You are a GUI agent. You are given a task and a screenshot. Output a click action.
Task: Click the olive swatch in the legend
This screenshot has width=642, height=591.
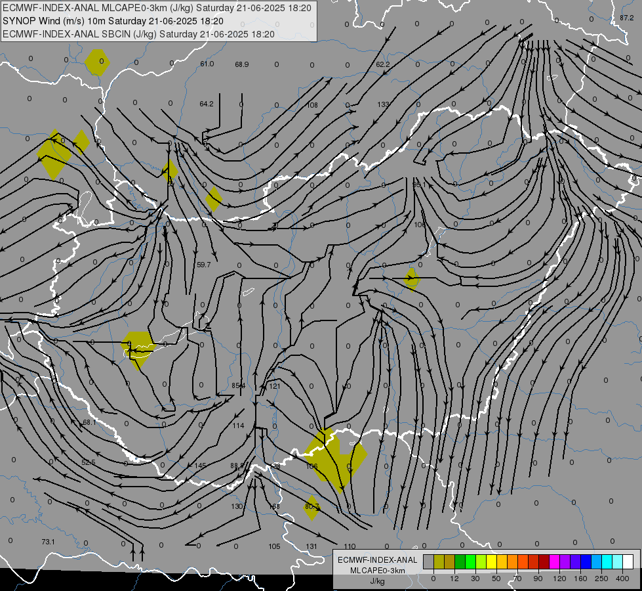(x=439, y=562)
